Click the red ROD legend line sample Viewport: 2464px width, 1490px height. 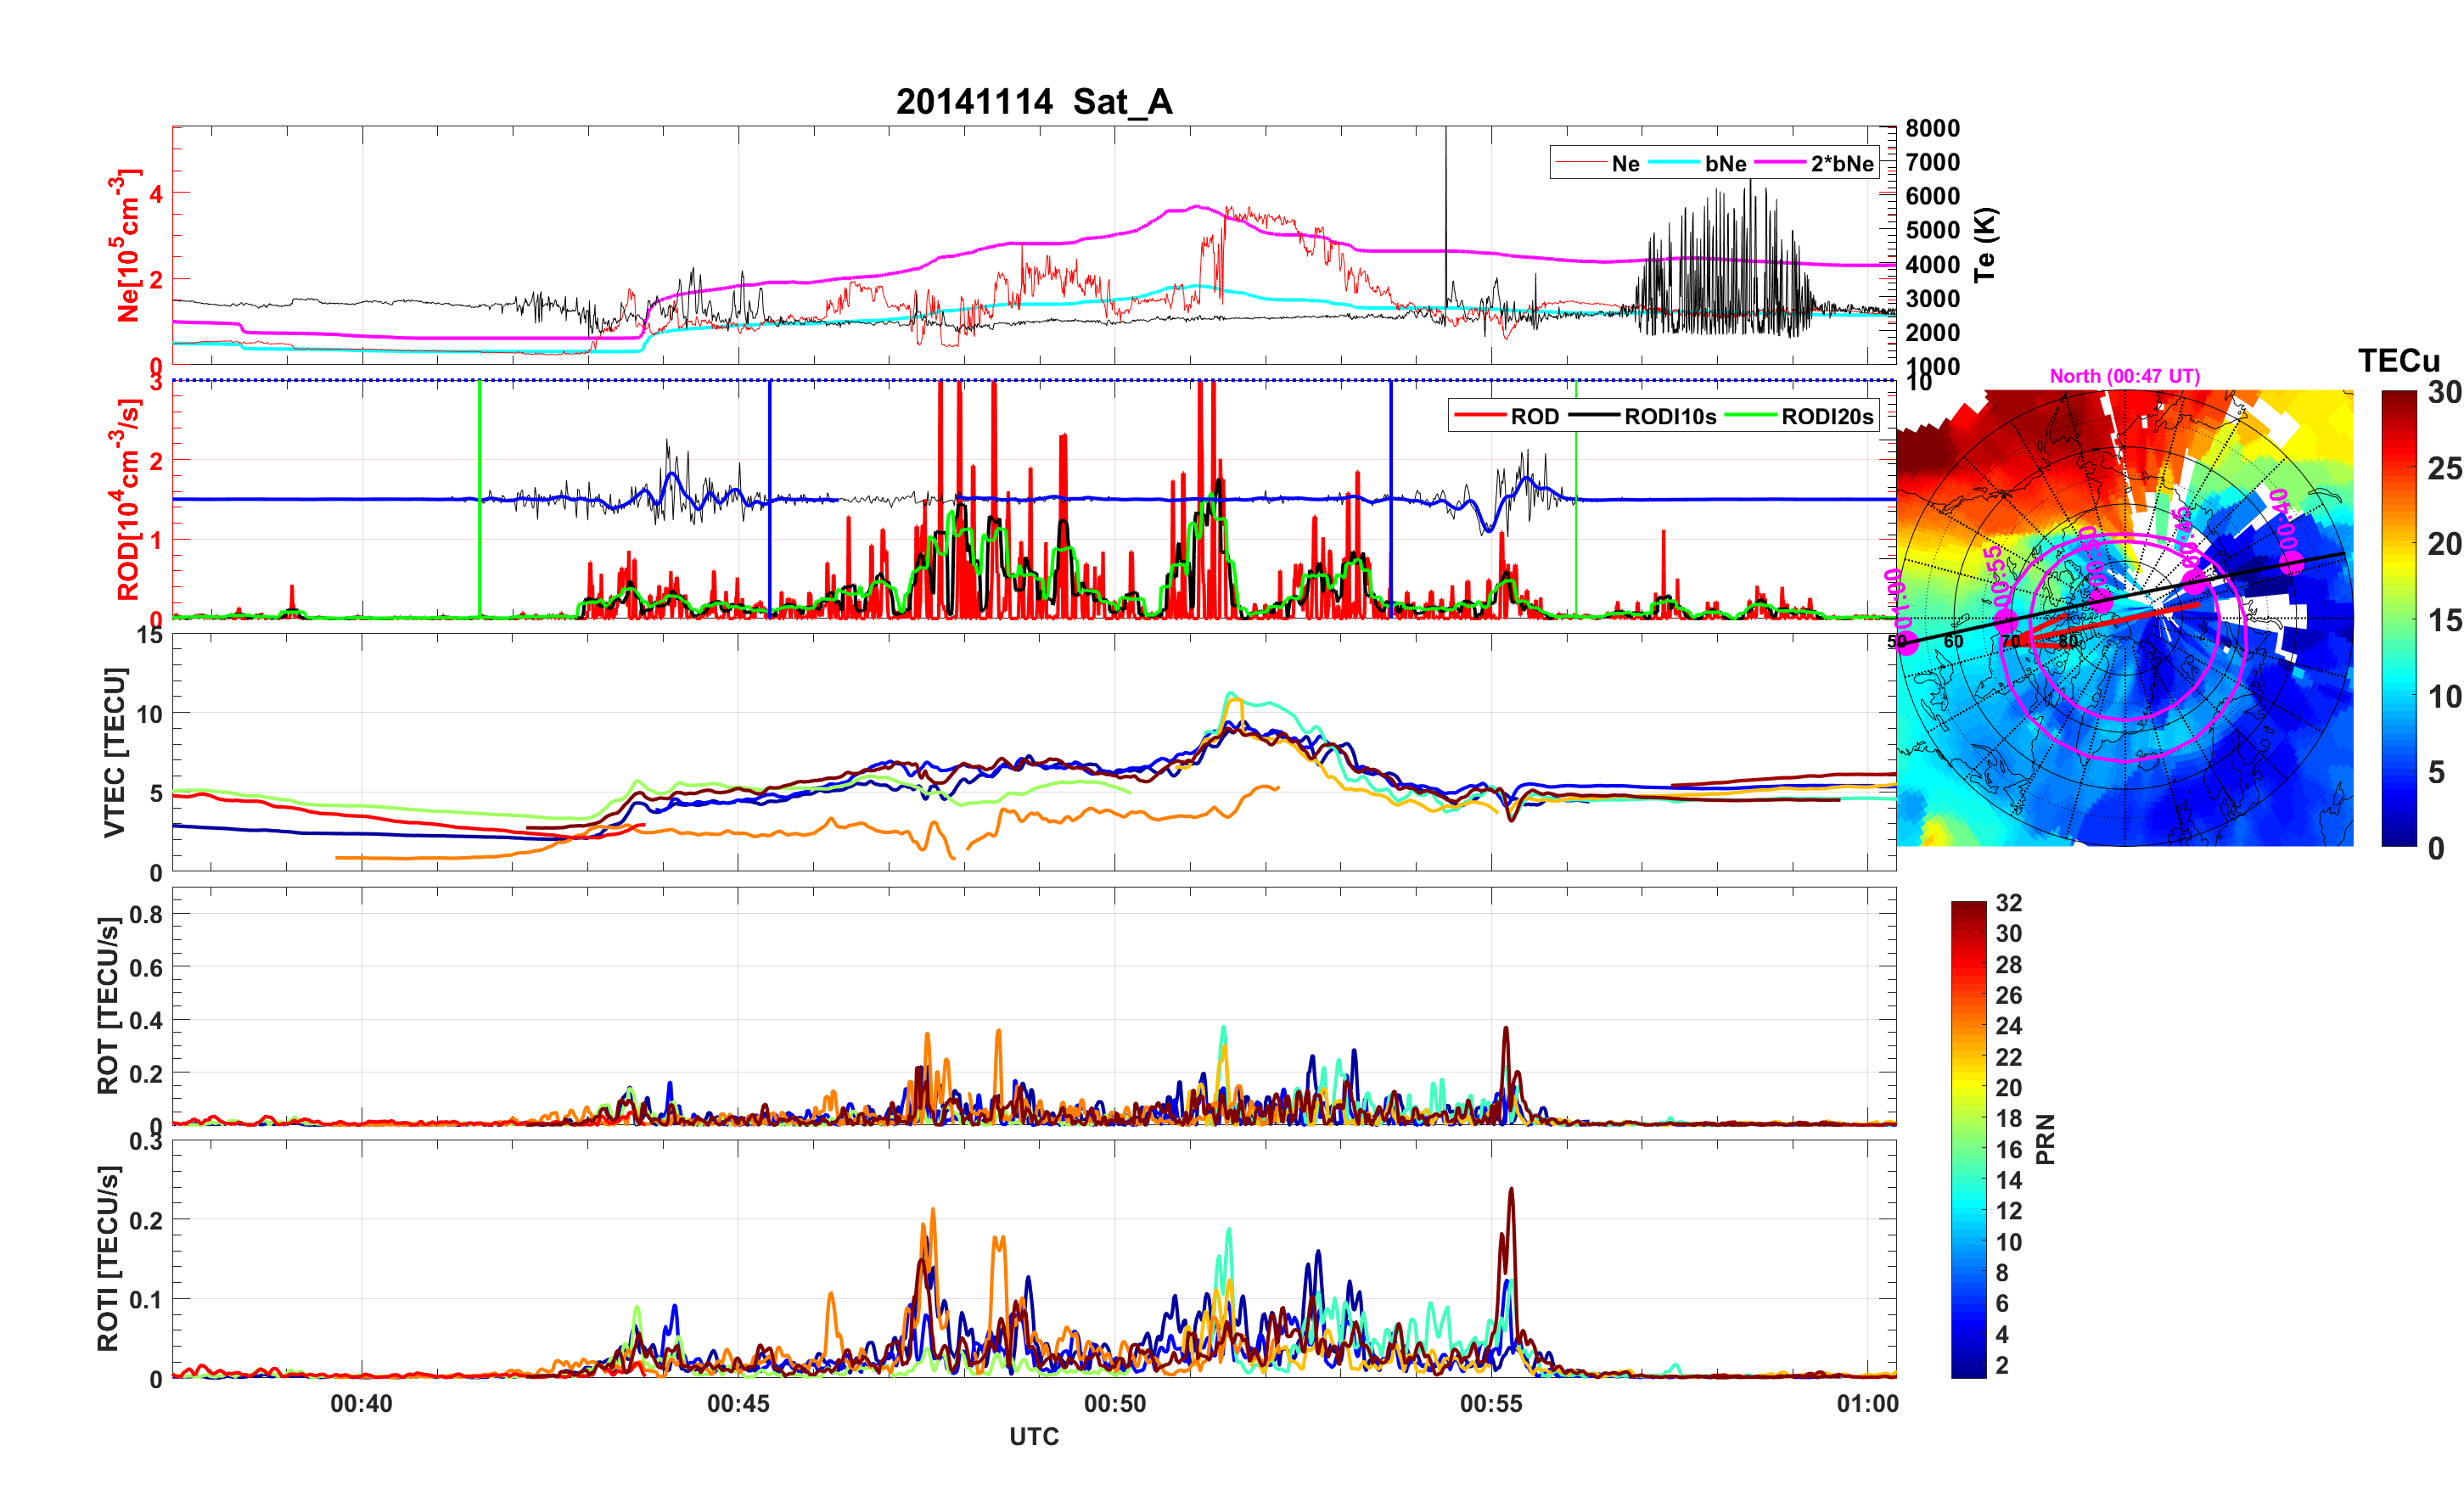[x=1480, y=416]
